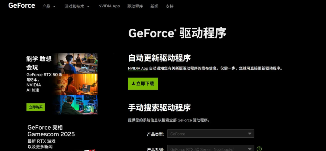The image size is (326, 151).
Task: Click the green 立即下载 button
Action: 143,83
